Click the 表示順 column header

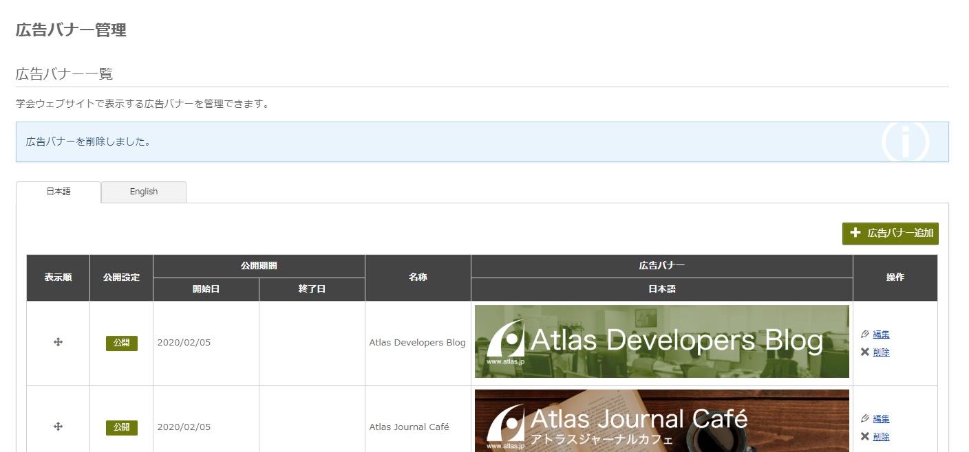[x=58, y=278]
